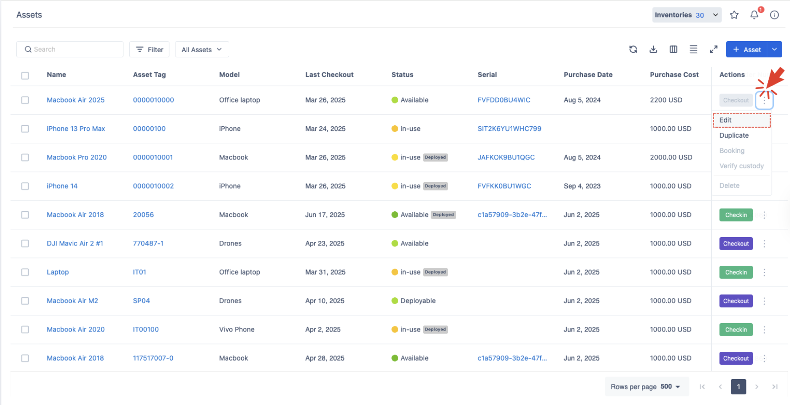Expand the All Assets dropdown
Viewport: 790px width, 405px height.
pos(202,49)
